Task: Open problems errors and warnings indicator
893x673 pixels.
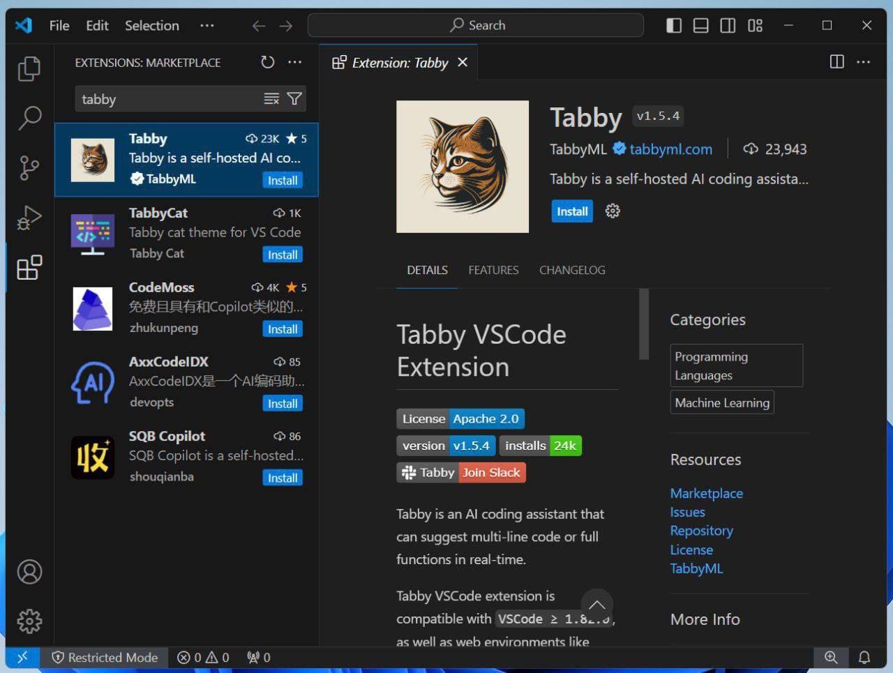Action: coord(203,657)
